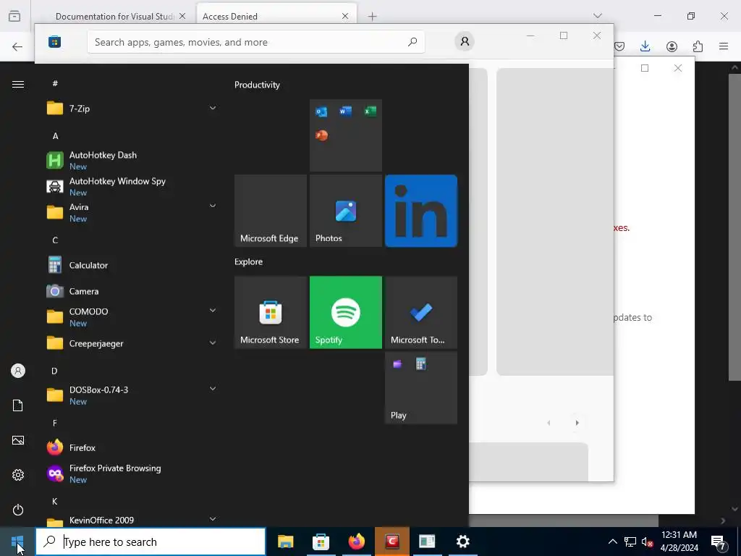The height and width of the screenshot is (556, 741).
Task: Show hidden system tray icons
Action: [612, 542]
